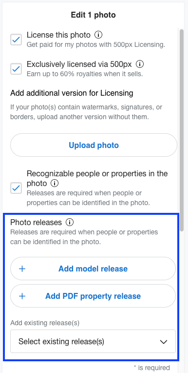The height and width of the screenshot is (373, 188).
Task: Click the Edit 1 photo panel heading
Action: pos(94,15)
